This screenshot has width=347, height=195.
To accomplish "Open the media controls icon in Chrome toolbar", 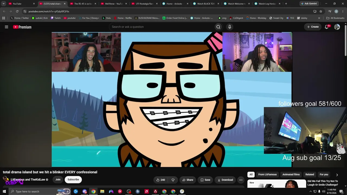I will pyautogui.click(x=330, y=11).
